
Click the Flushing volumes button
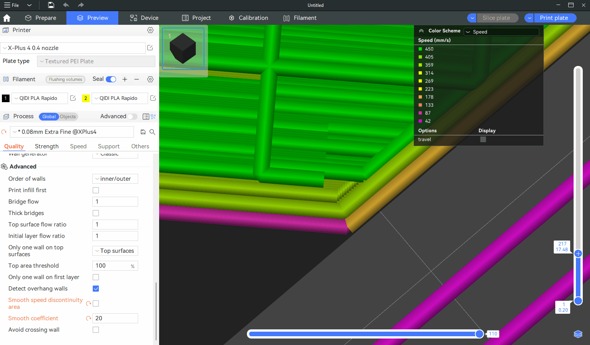[65, 79]
